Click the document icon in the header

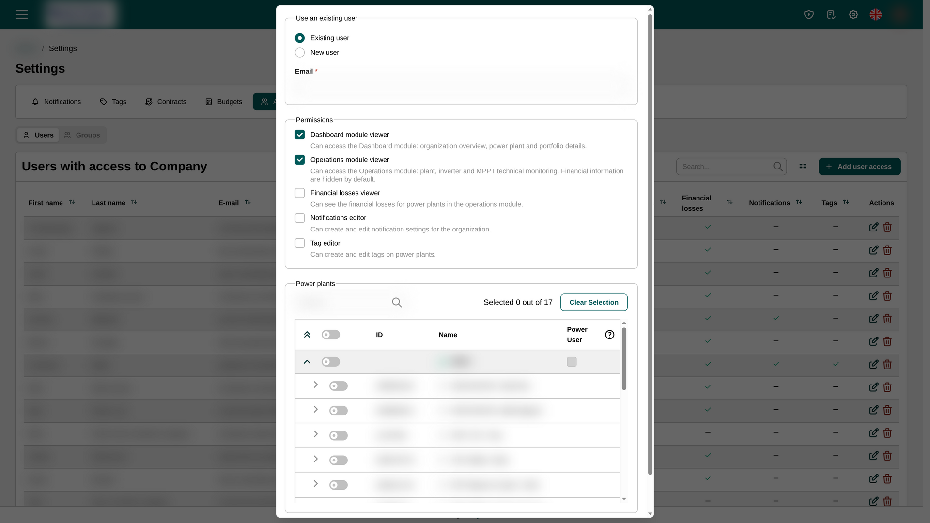(831, 15)
